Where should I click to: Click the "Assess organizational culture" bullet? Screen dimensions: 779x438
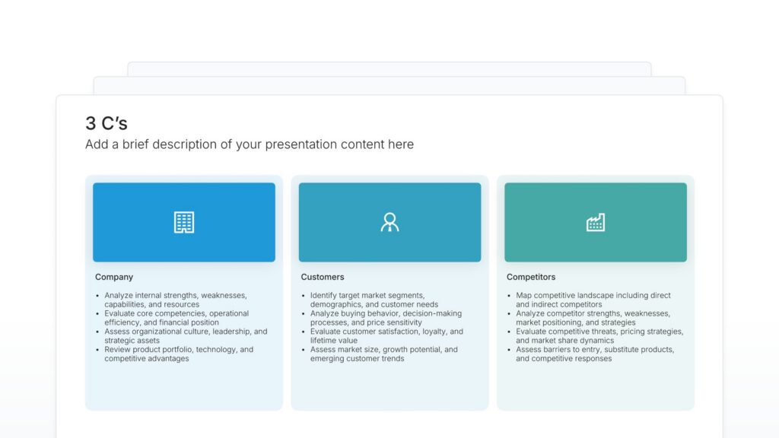pyautogui.click(x=186, y=336)
